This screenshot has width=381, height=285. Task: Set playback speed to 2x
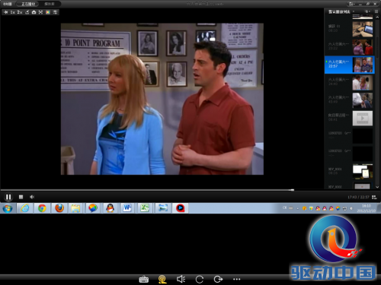pos(20,12)
